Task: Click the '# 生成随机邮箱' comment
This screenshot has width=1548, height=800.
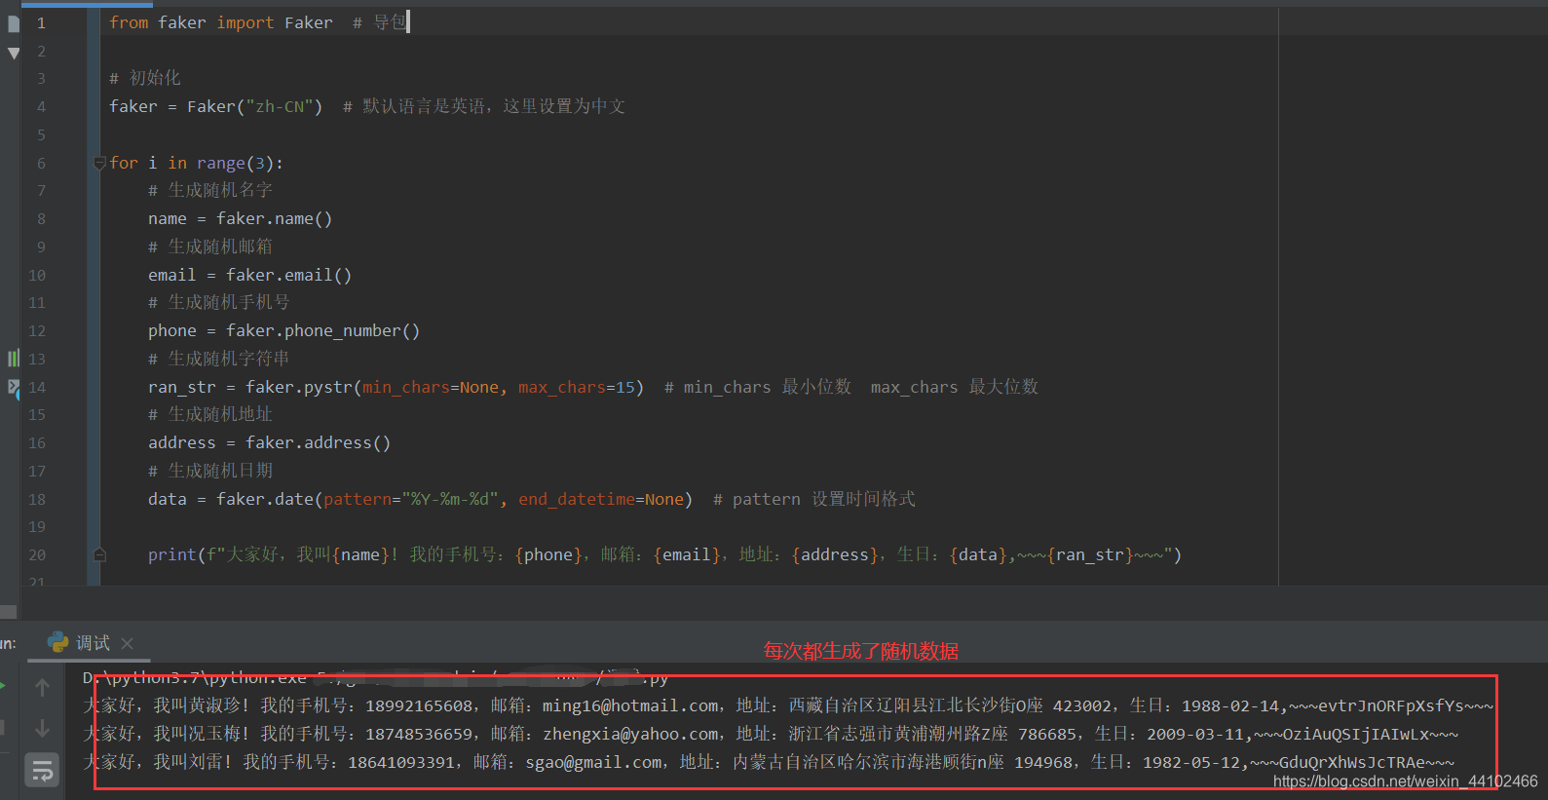Action: click(x=210, y=247)
